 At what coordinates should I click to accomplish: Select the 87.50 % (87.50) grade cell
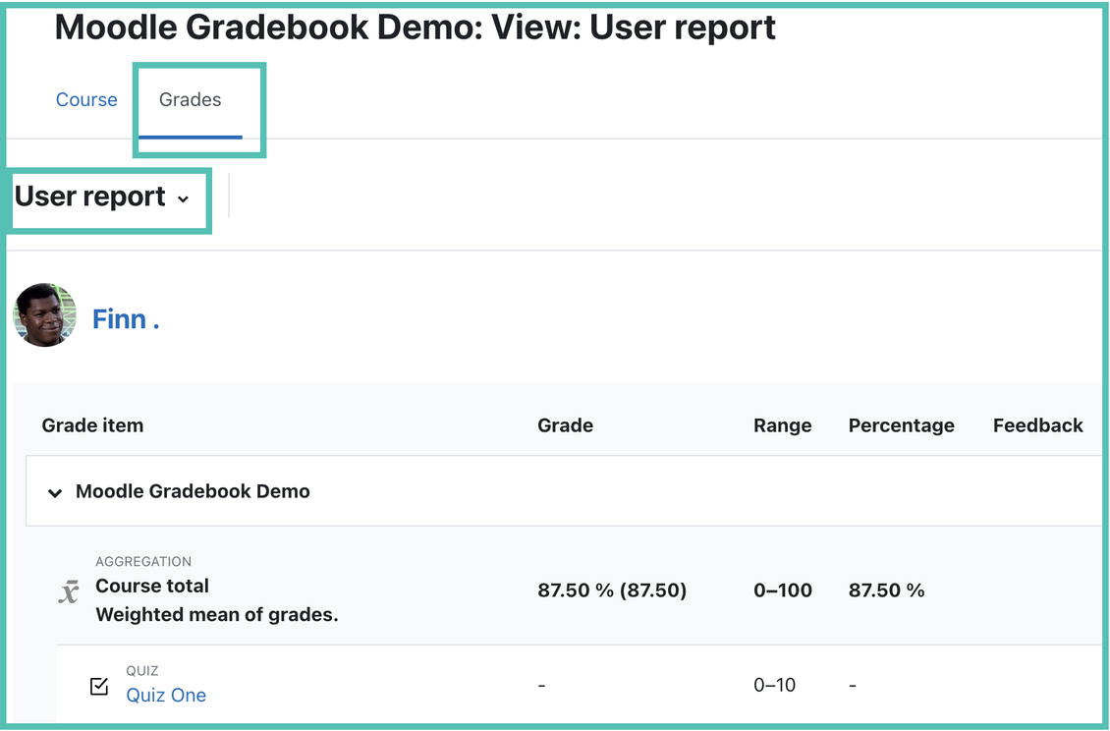612,590
